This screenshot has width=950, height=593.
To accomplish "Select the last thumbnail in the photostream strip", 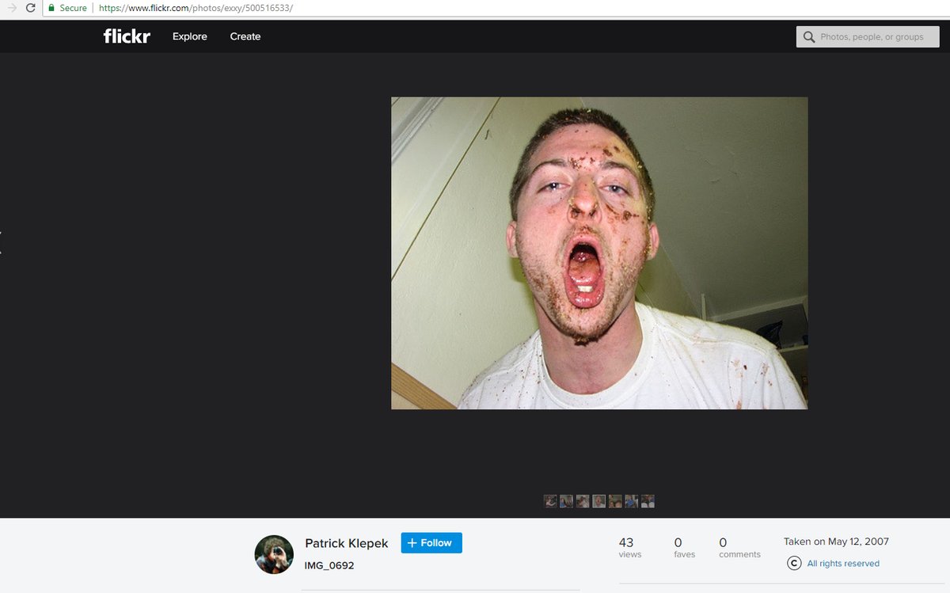I will 648,501.
